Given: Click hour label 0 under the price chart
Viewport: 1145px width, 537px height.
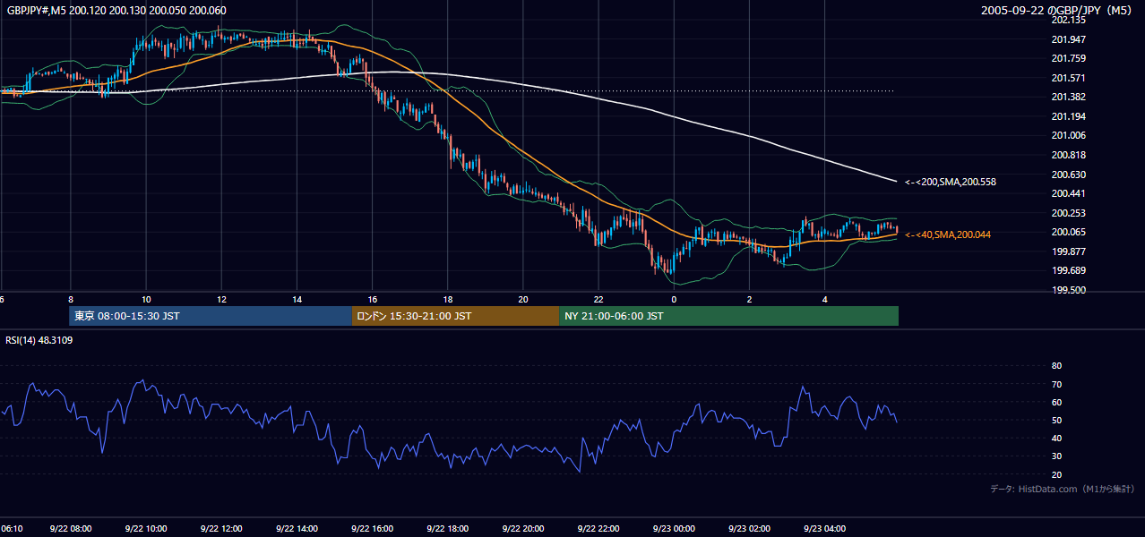Looking at the screenshot, I should pyautogui.click(x=674, y=300).
